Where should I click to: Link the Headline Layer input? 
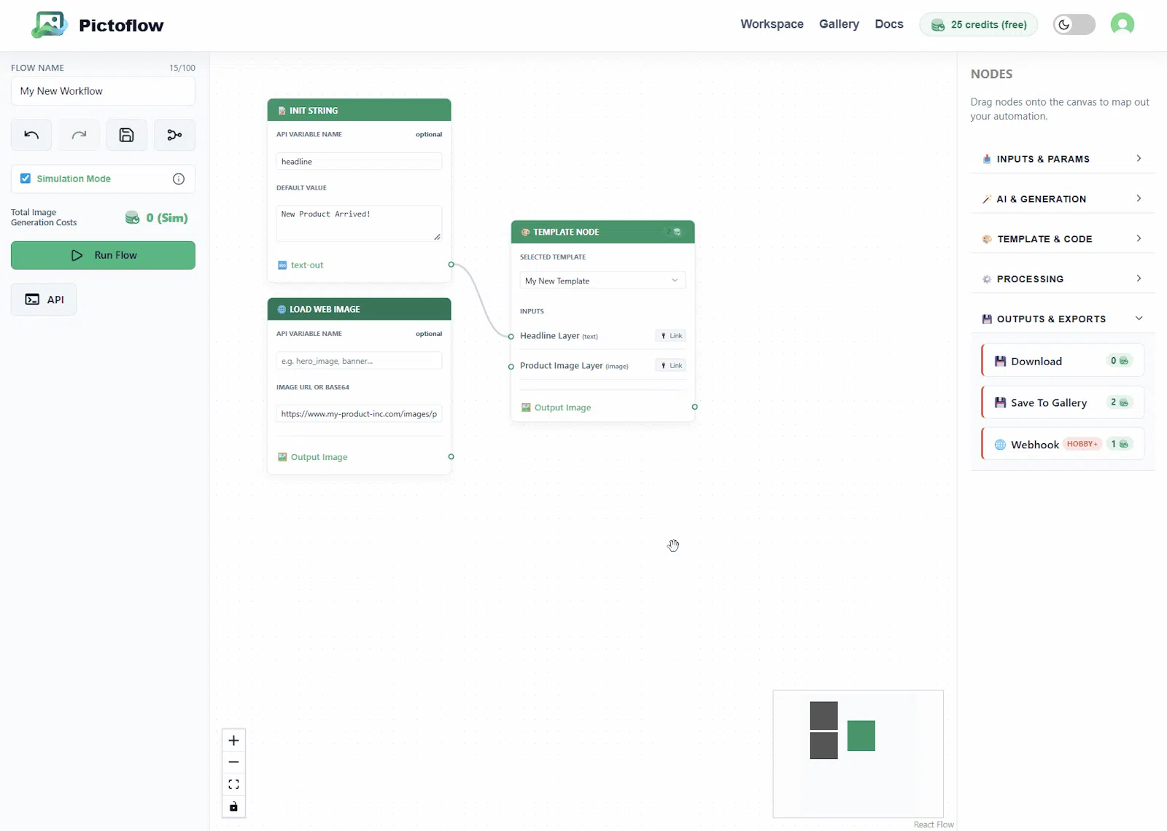(x=671, y=335)
